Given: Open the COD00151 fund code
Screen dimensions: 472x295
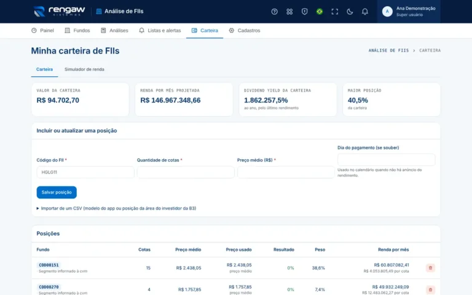Looking at the screenshot, I should [x=49, y=265].
